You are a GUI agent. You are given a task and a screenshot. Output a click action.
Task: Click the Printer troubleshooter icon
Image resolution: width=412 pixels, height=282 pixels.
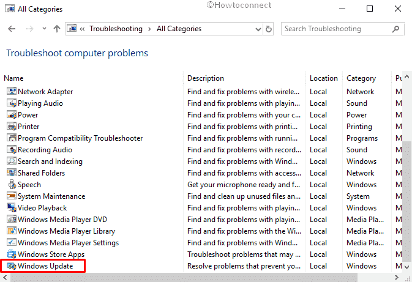12,126
